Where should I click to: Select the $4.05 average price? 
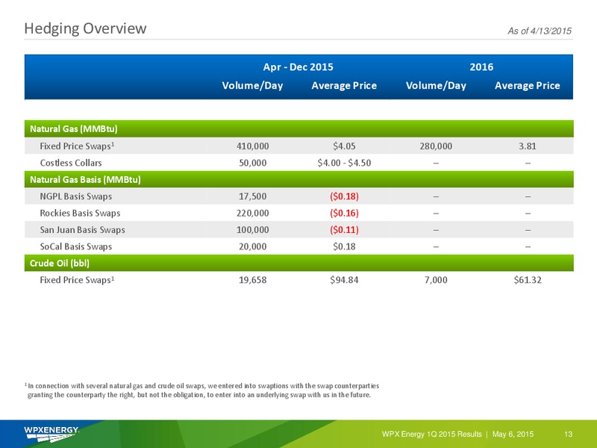click(344, 146)
